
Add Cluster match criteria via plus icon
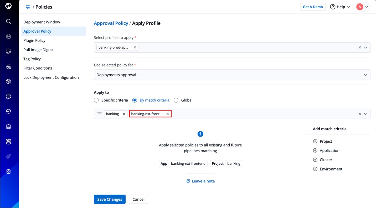(x=315, y=160)
